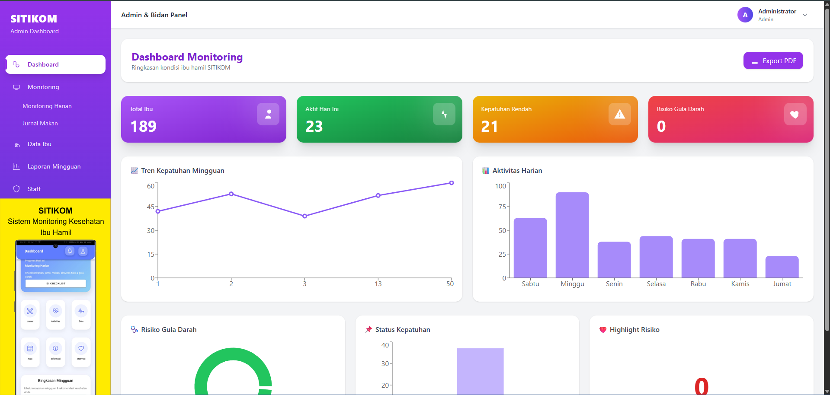Click the scrollbar down arrow
830x395 pixels.
[x=827, y=392]
